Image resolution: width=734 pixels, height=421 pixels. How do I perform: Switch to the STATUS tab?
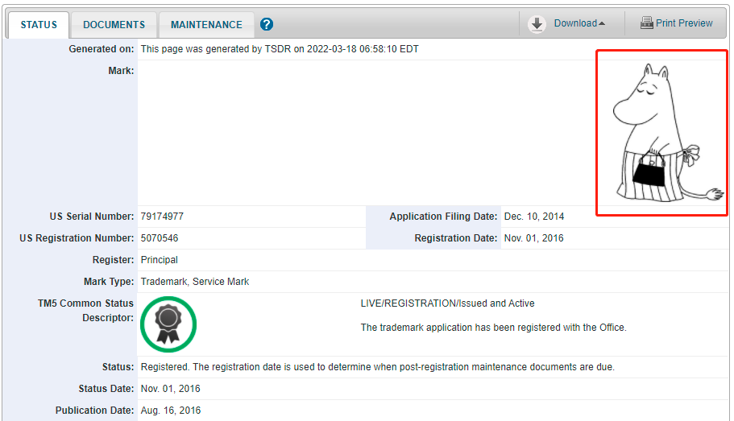point(39,25)
